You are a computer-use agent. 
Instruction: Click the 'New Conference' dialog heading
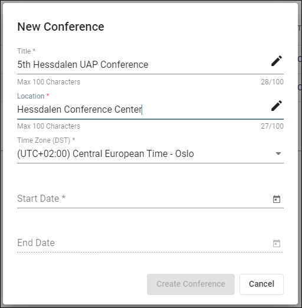pyautogui.click(x=61, y=27)
